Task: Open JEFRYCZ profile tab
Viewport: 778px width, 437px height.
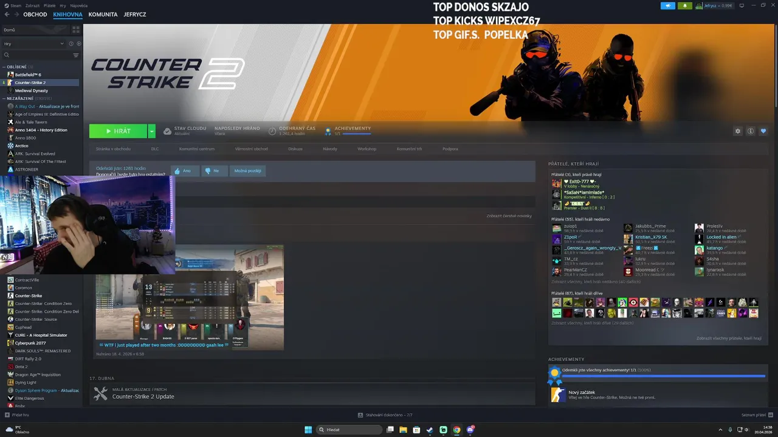Action: [135, 15]
